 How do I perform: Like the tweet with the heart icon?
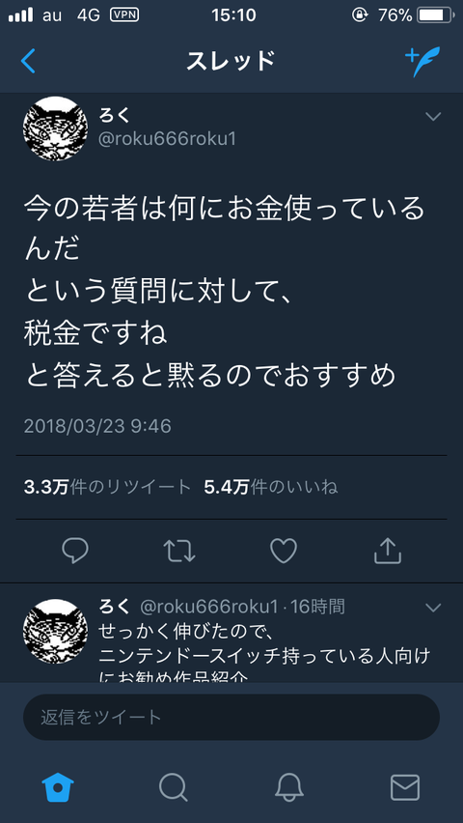tap(284, 552)
